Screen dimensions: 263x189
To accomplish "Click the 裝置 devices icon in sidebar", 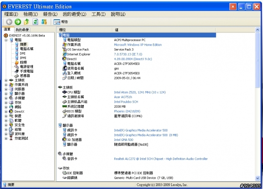I will 11,116.
